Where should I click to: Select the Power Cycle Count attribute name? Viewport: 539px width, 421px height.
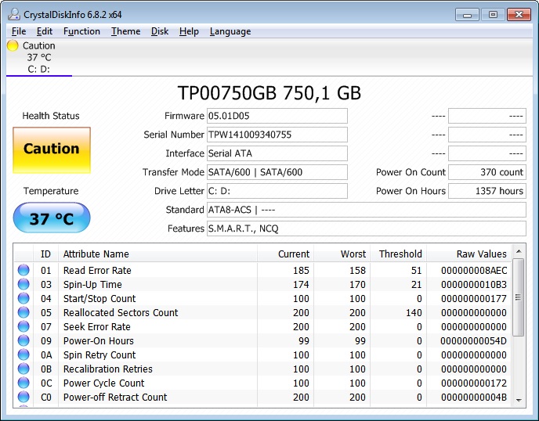(x=104, y=383)
